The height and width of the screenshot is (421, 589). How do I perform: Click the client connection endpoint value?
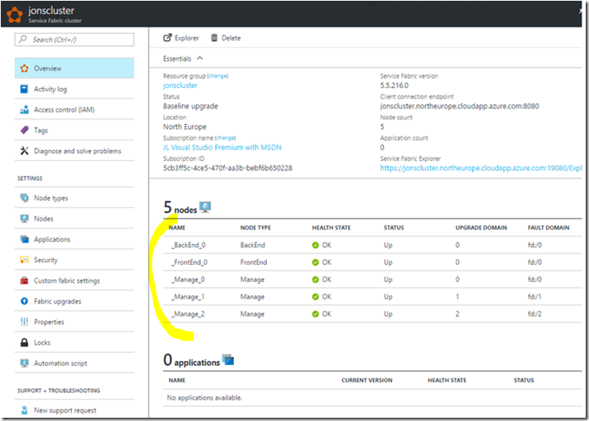click(460, 106)
